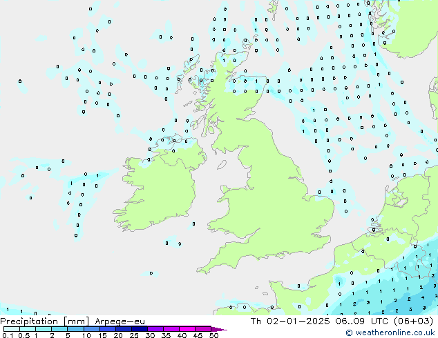The image size is (438, 338).
Task: Click the 'Arpege-eu' model name
Action: coord(120,321)
